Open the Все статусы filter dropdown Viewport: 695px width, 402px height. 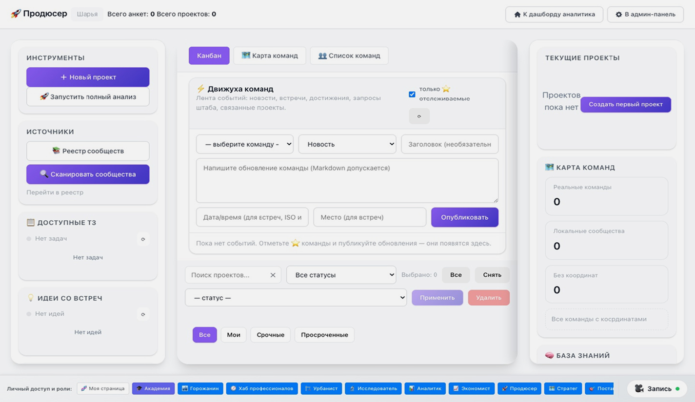click(341, 275)
